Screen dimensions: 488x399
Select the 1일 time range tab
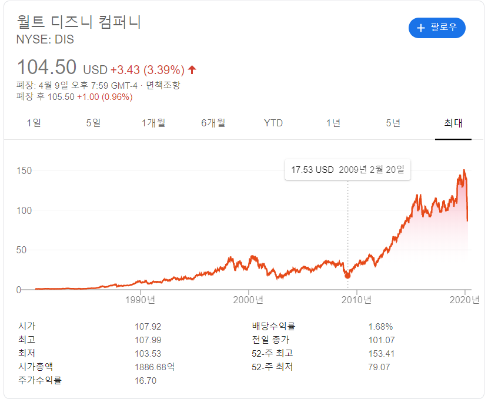tap(34, 123)
